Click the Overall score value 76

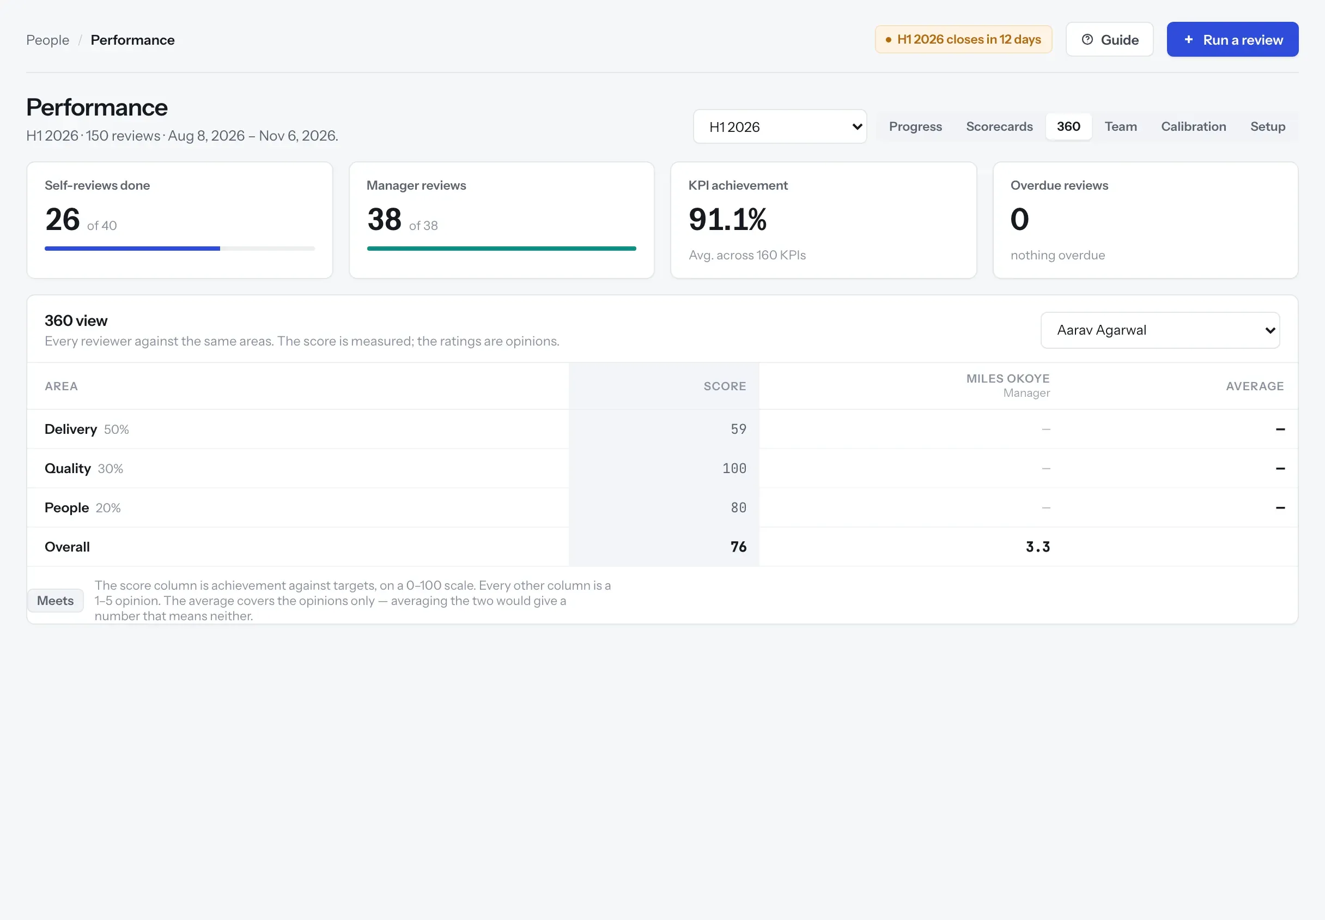739,547
